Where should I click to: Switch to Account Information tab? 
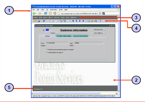point(80,36)
